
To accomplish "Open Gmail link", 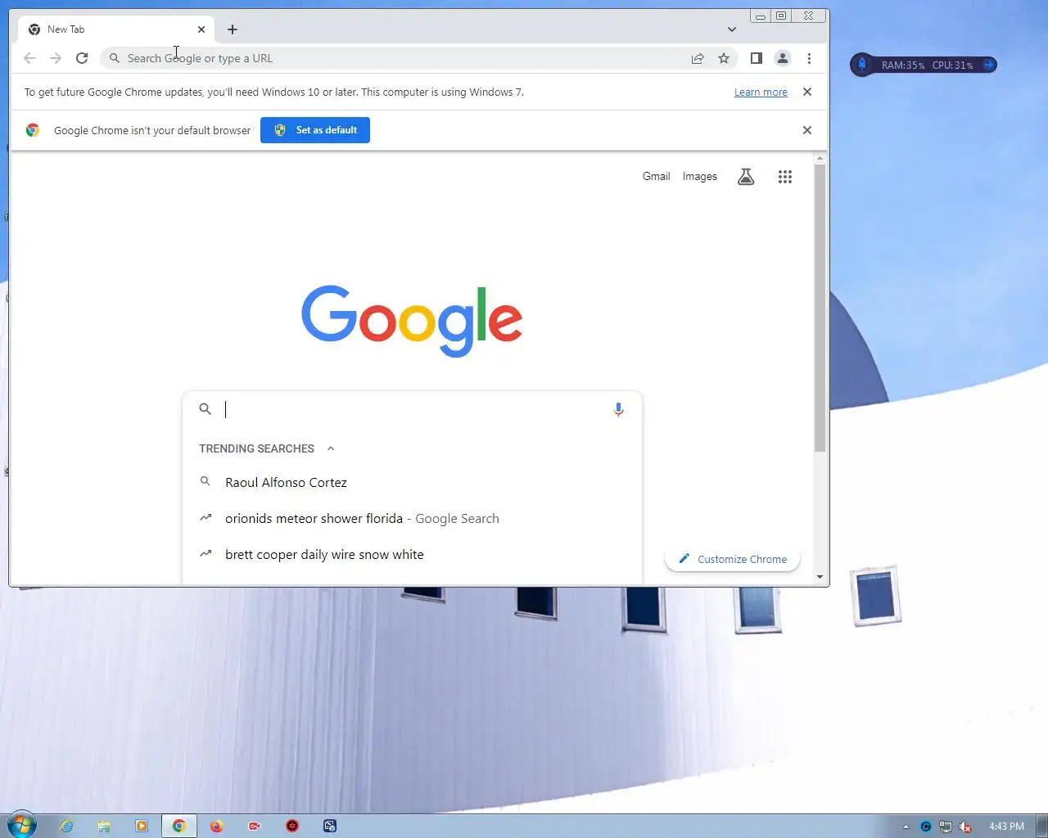I will tap(656, 177).
